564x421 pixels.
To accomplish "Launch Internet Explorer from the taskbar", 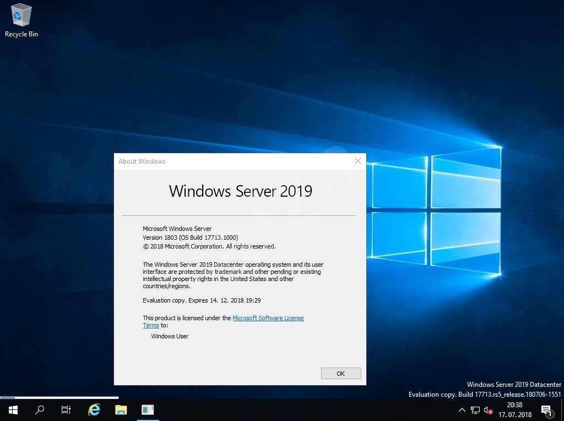I will [x=94, y=410].
